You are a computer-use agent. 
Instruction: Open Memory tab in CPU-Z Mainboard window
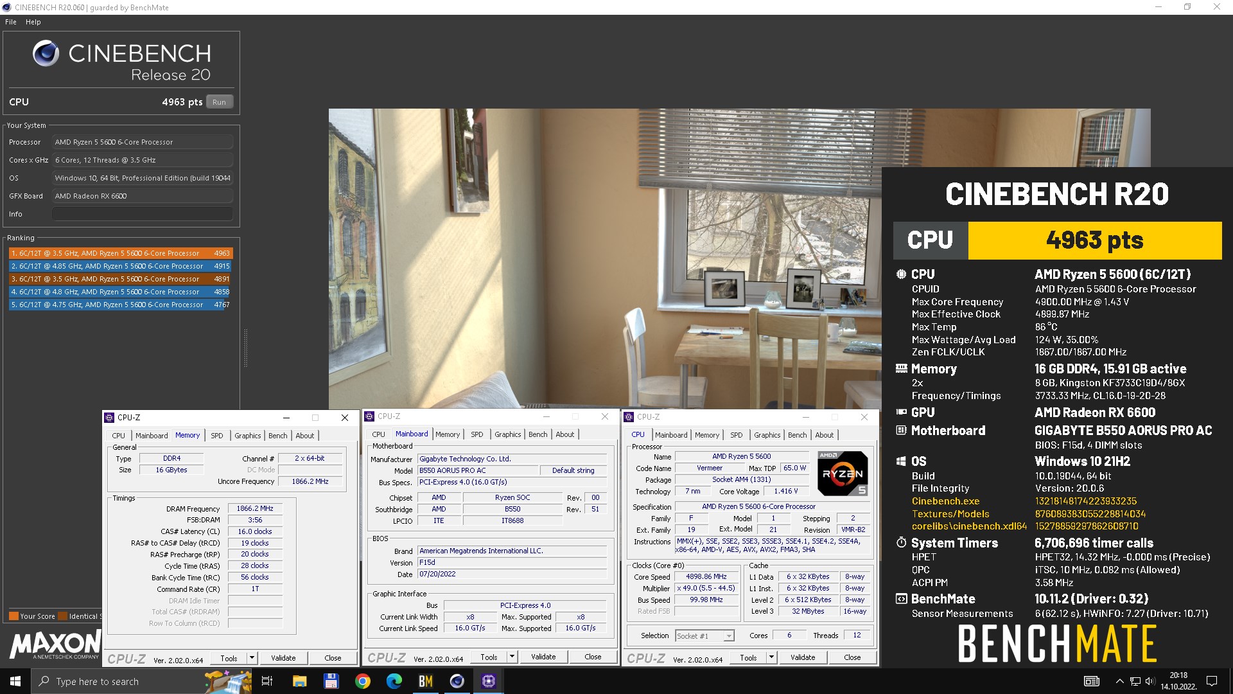pos(448,434)
